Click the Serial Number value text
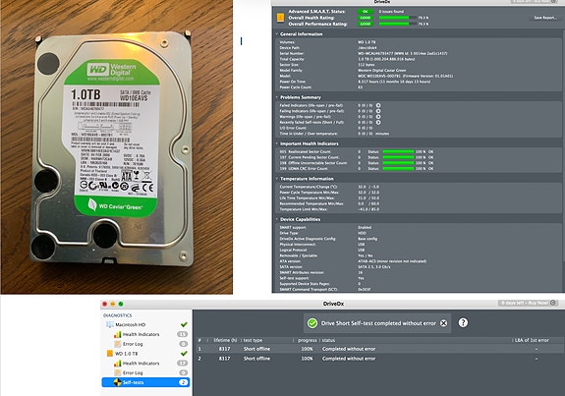This screenshot has width=565, height=396. click(x=402, y=53)
